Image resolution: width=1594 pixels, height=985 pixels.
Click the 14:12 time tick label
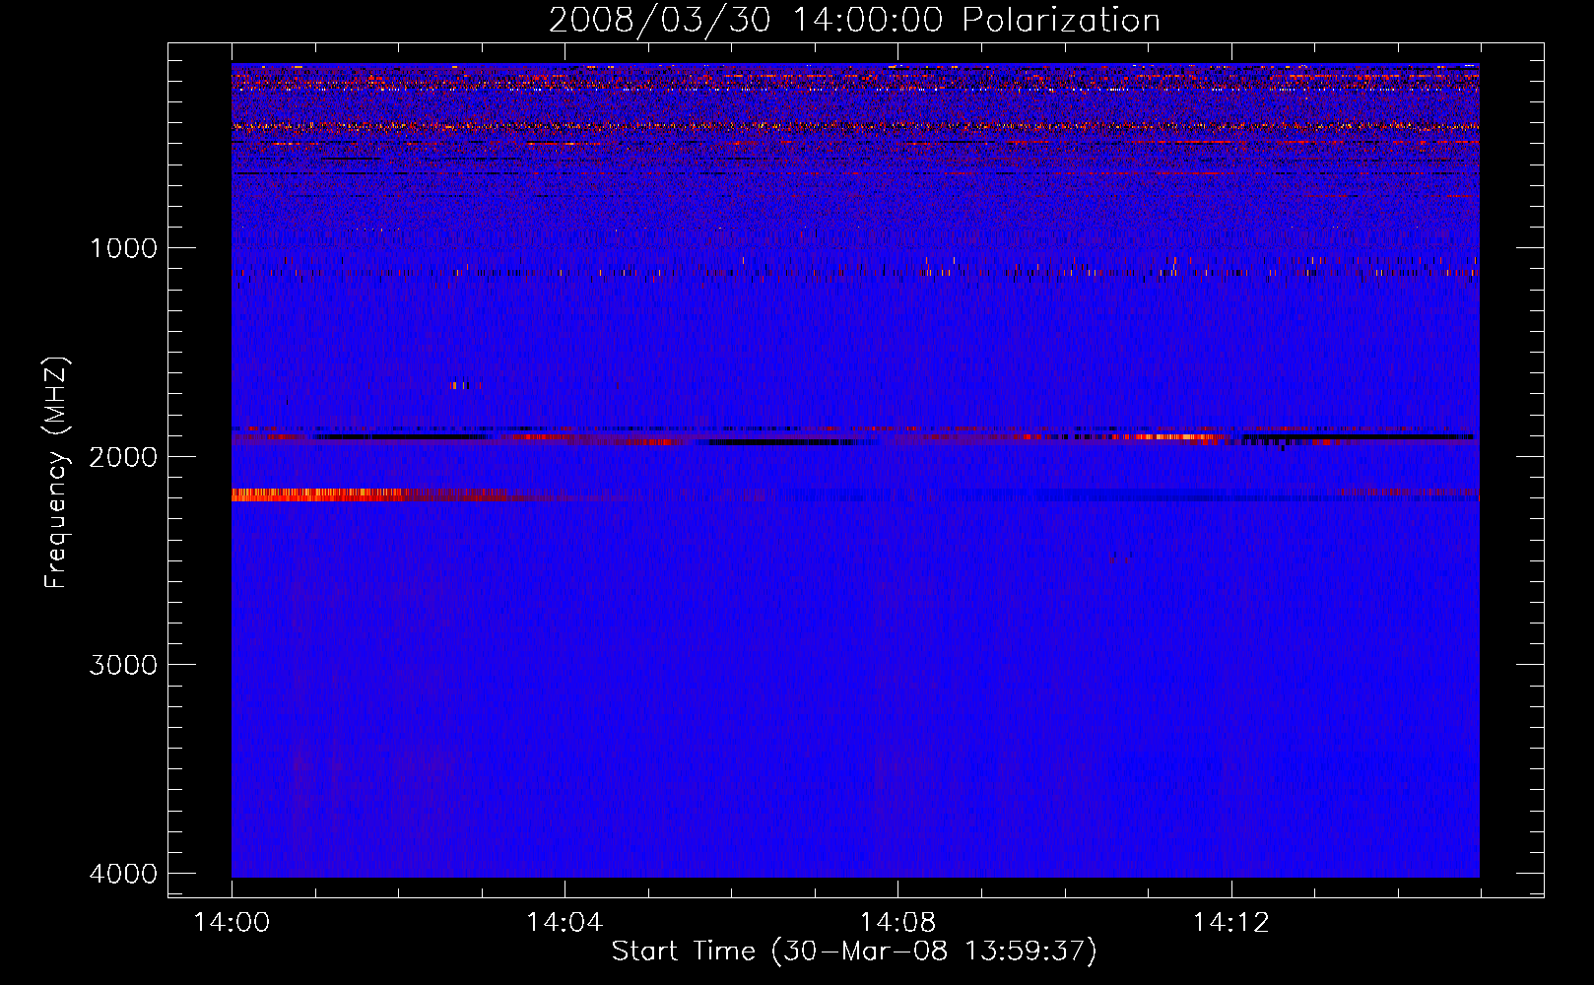(x=1230, y=923)
